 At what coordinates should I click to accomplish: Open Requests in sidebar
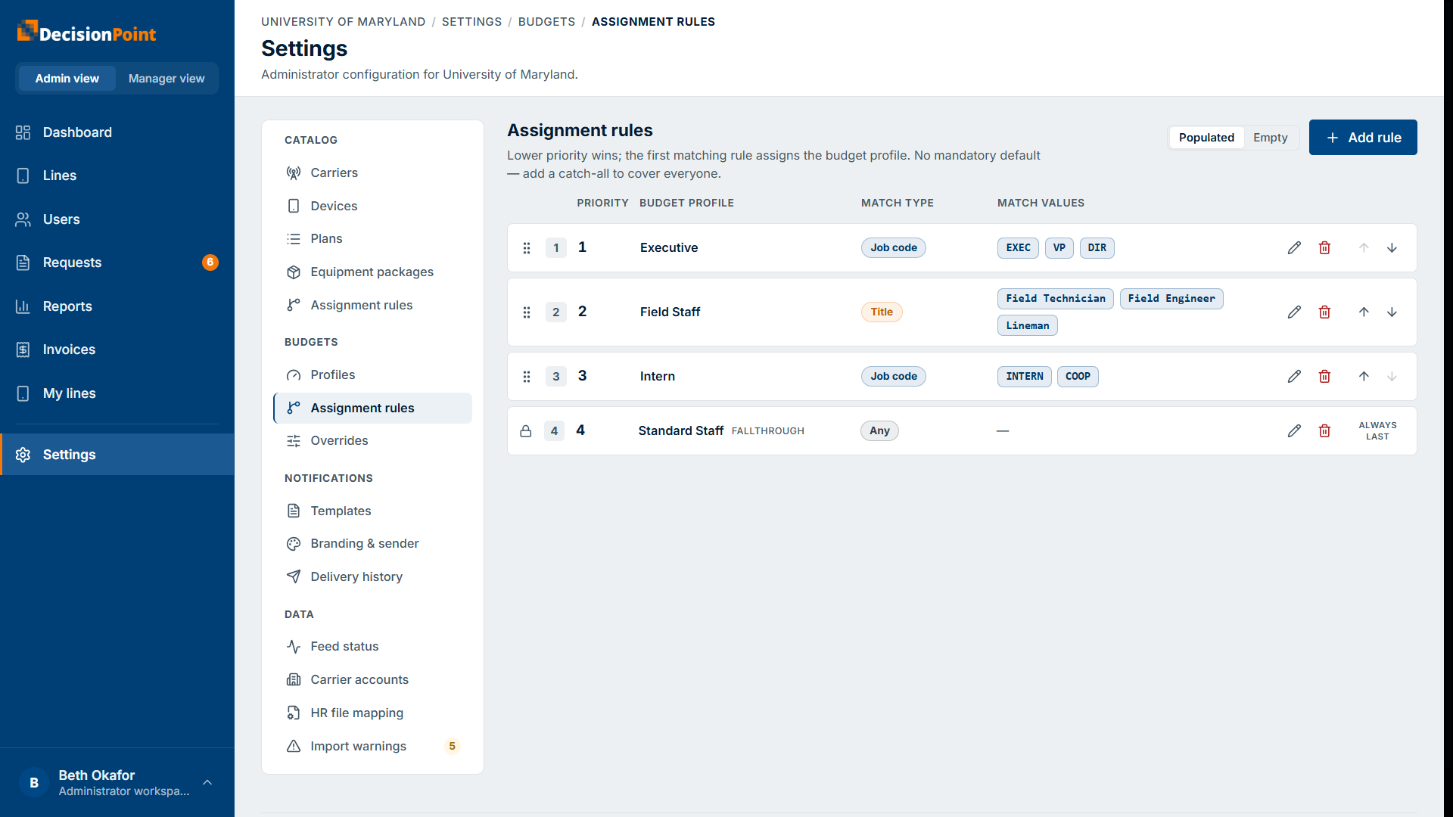[x=117, y=262]
